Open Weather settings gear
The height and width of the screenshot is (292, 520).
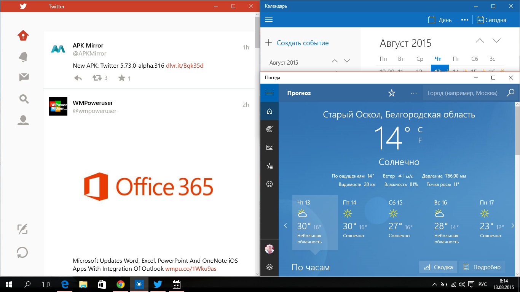[270, 267]
